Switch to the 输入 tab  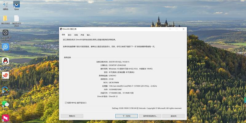[x=89, y=35]
